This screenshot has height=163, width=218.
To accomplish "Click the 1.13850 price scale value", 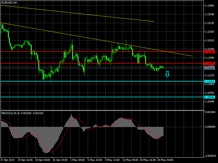I will pyautogui.click(x=210, y=5).
